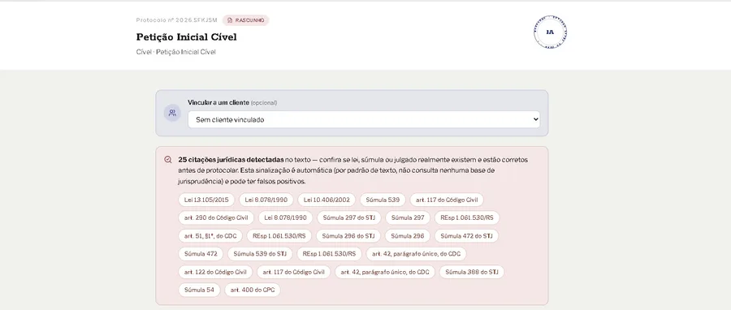
Task: Select the 'Súmula 539 do STJ' chip
Action: [260, 254]
